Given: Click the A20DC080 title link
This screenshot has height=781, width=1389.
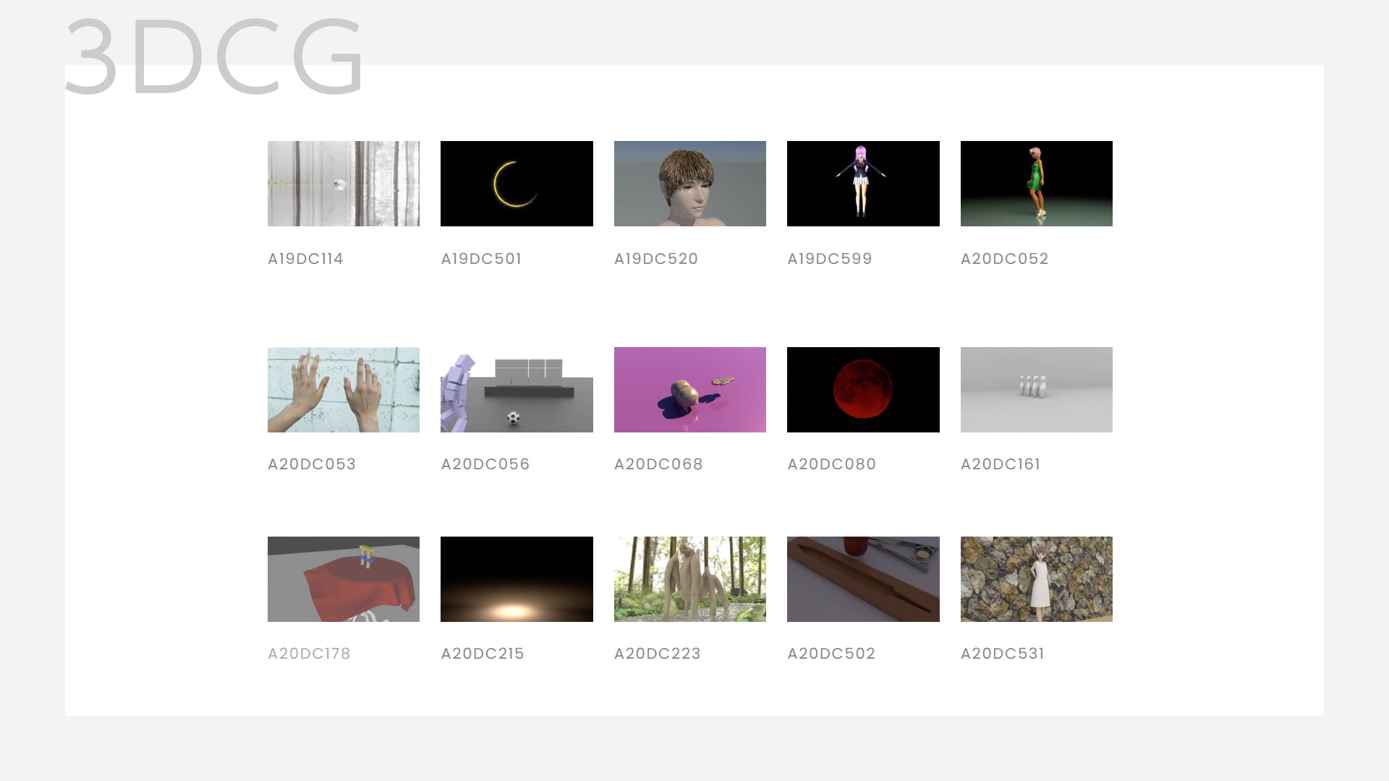Looking at the screenshot, I should (x=832, y=464).
